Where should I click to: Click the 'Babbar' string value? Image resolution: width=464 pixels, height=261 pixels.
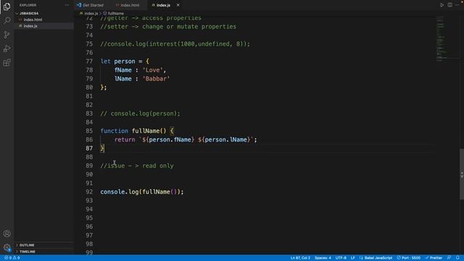pyautogui.click(x=157, y=79)
